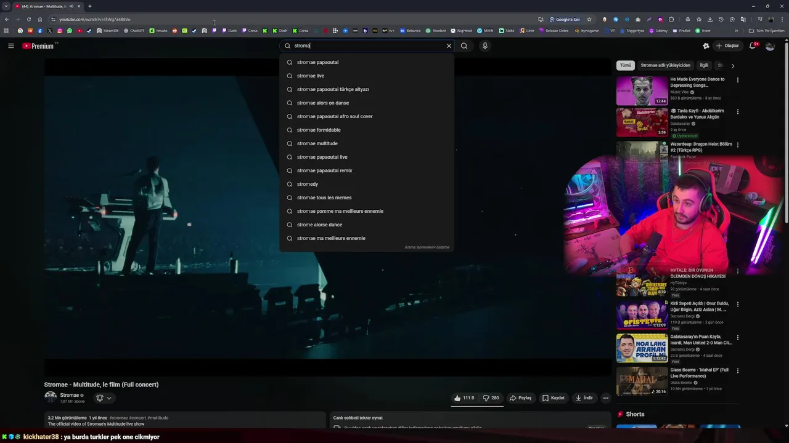This screenshot has width=789, height=443.
Task: Select the İlgili filter chip
Action: pyautogui.click(x=704, y=65)
